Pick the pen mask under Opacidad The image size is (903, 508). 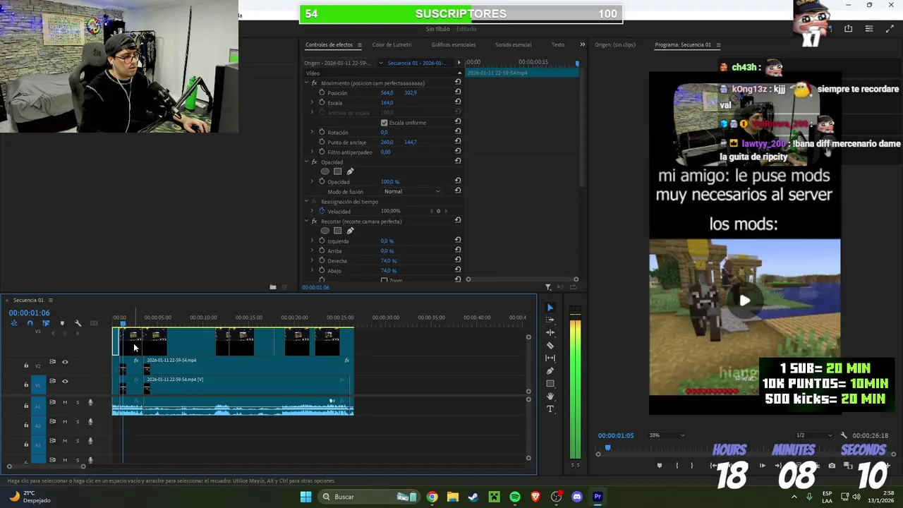(x=350, y=171)
